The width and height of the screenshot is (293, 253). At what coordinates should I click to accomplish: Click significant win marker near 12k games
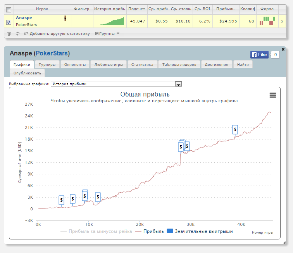[x=98, y=197]
